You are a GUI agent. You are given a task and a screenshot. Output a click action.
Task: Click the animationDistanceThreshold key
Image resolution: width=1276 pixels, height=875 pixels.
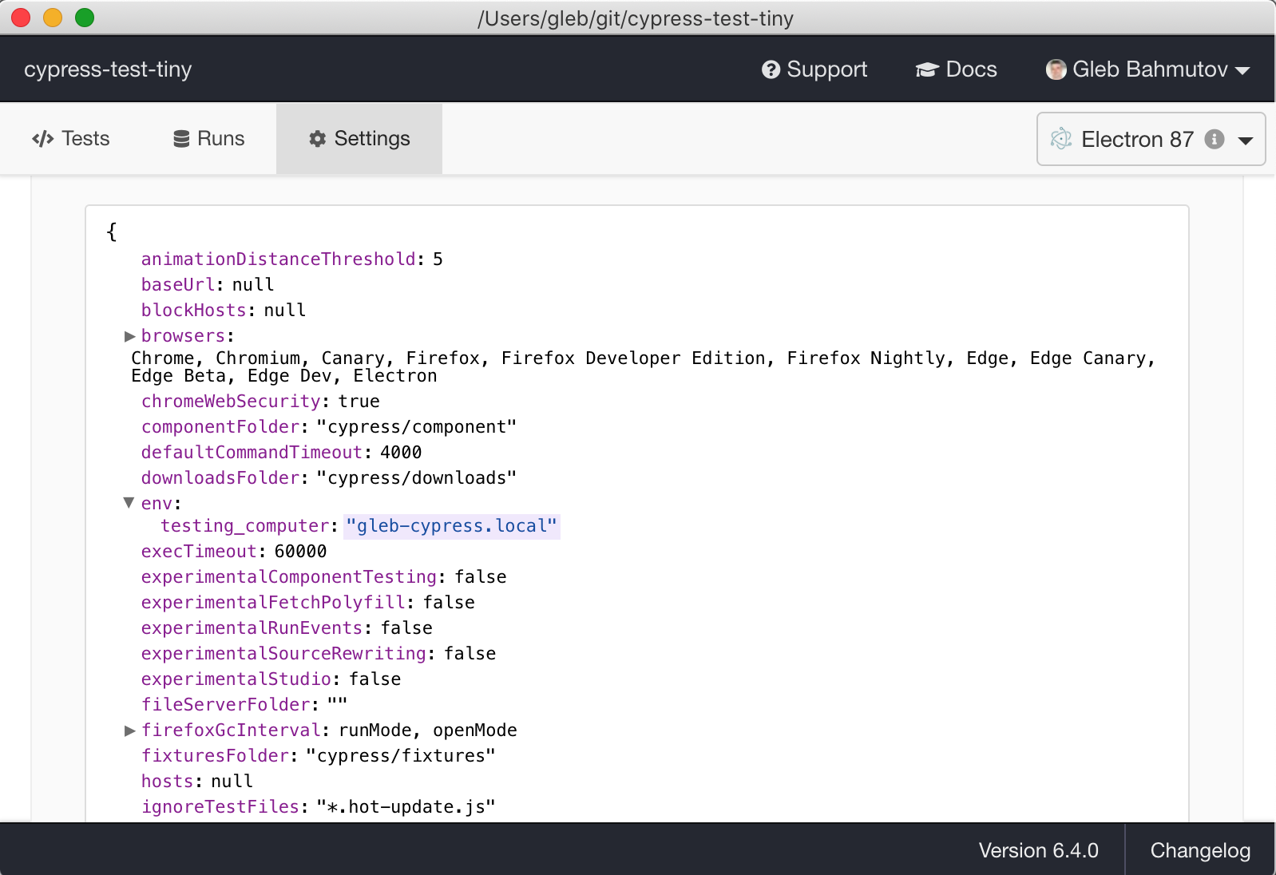(x=279, y=259)
